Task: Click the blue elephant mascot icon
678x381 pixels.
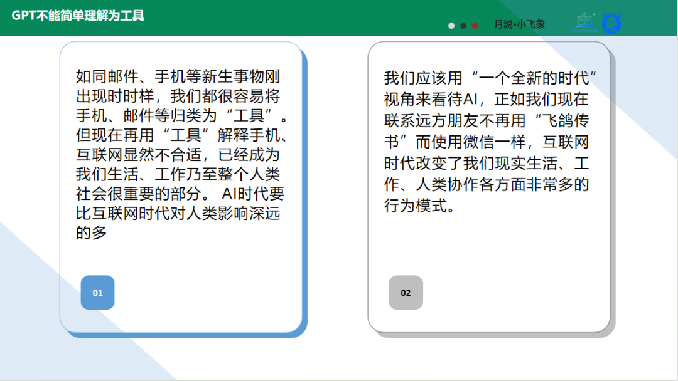Action: point(611,23)
